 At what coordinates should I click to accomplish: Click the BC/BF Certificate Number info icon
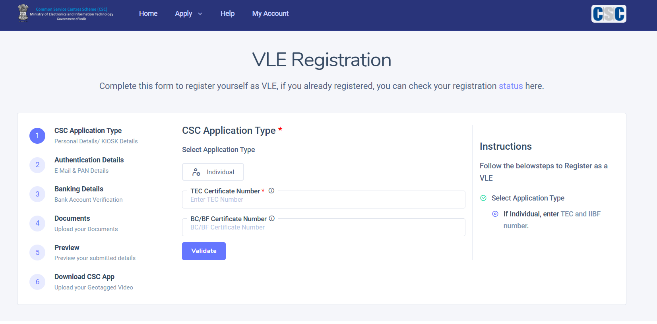[x=272, y=218]
